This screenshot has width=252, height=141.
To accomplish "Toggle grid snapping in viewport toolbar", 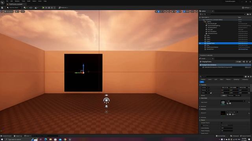I will coord(172,12).
